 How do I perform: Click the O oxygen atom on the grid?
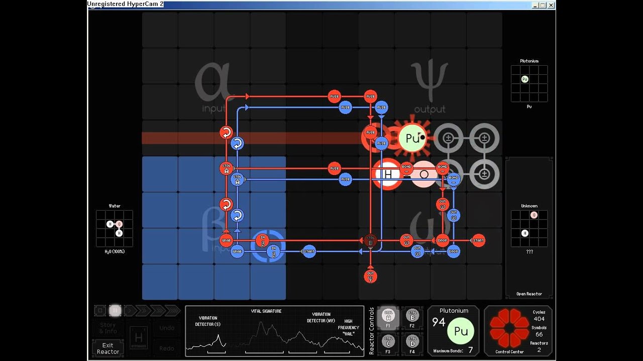coord(424,174)
